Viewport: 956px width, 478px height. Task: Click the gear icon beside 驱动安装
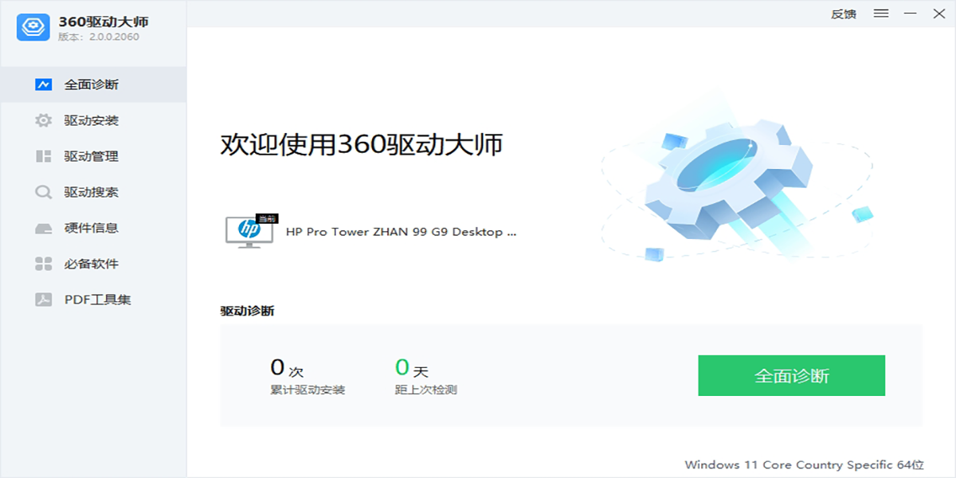(43, 120)
